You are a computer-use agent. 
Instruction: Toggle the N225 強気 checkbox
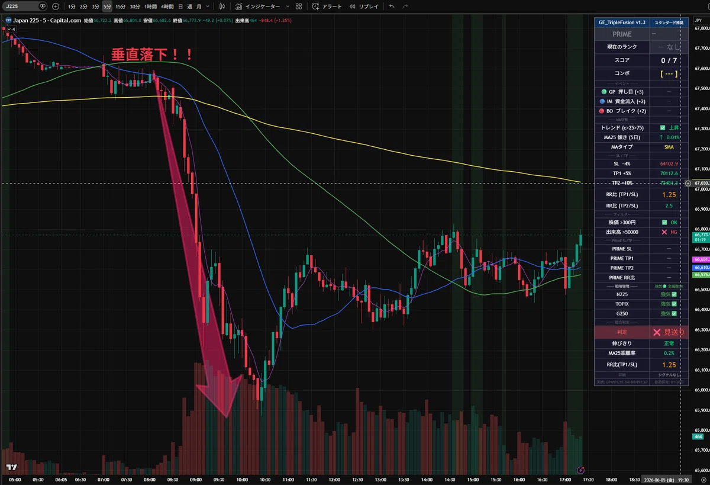(674, 294)
